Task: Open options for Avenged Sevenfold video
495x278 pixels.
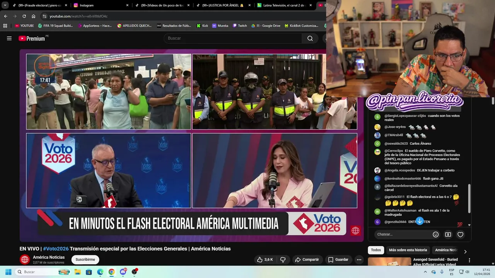Action: click(469, 261)
